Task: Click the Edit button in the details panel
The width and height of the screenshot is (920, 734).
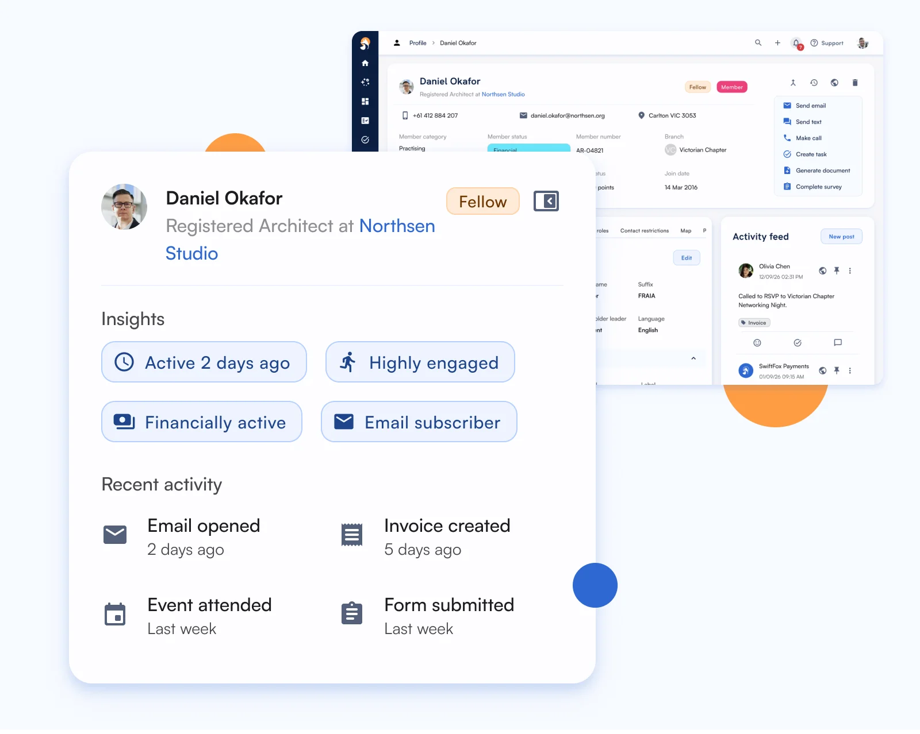Action: tap(687, 258)
